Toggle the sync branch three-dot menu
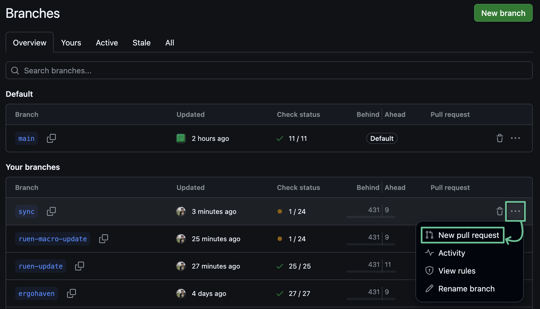Viewport: 540px width, 309px height. (x=515, y=211)
